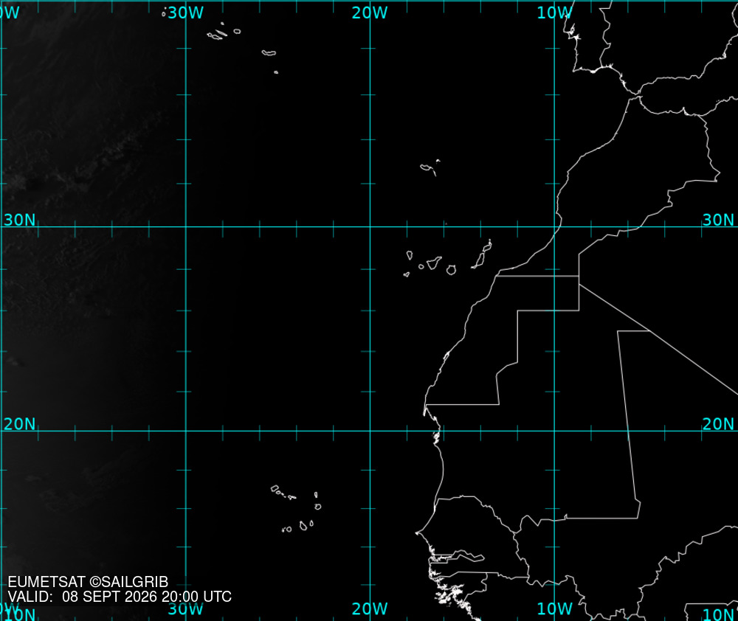Click the Santo Antão island in northwest Cape Verde
This screenshot has height=621, width=738.
pos(275,489)
